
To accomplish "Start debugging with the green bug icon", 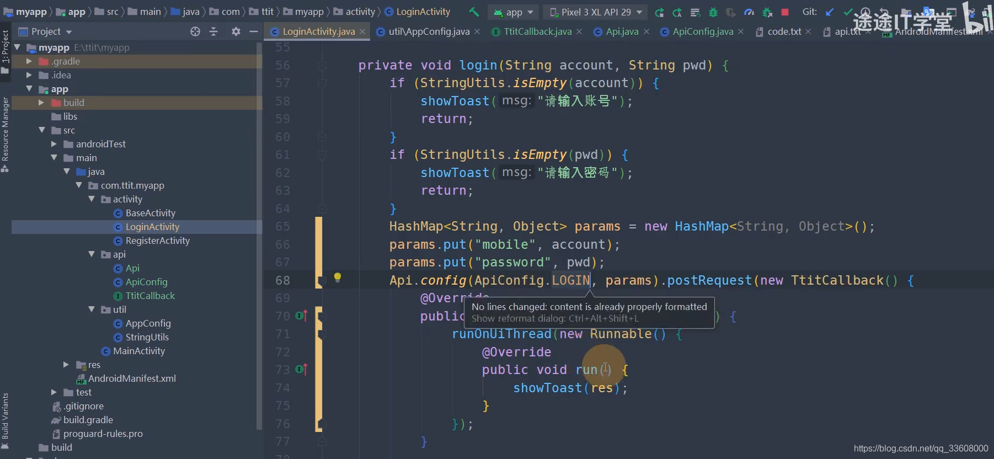I will [x=713, y=12].
